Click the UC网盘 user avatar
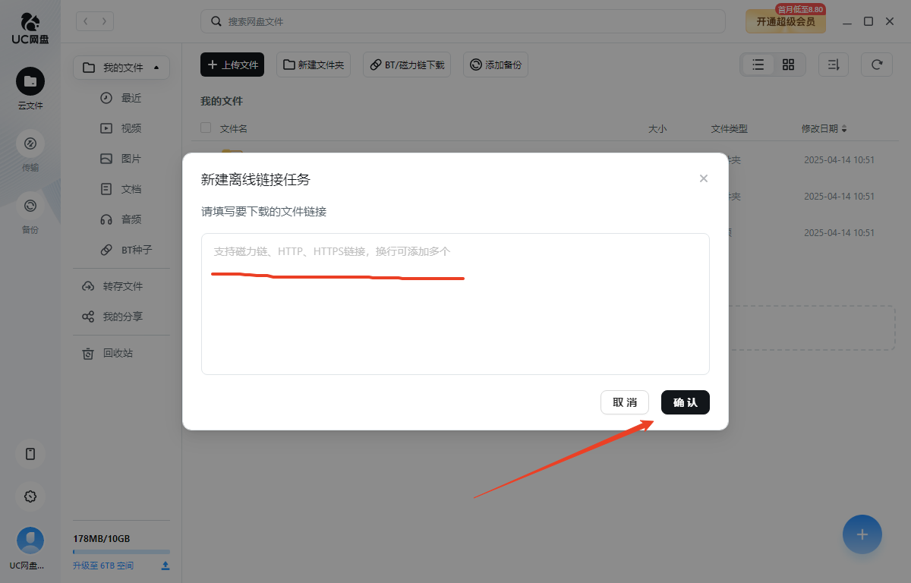911x583 pixels. (30, 540)
